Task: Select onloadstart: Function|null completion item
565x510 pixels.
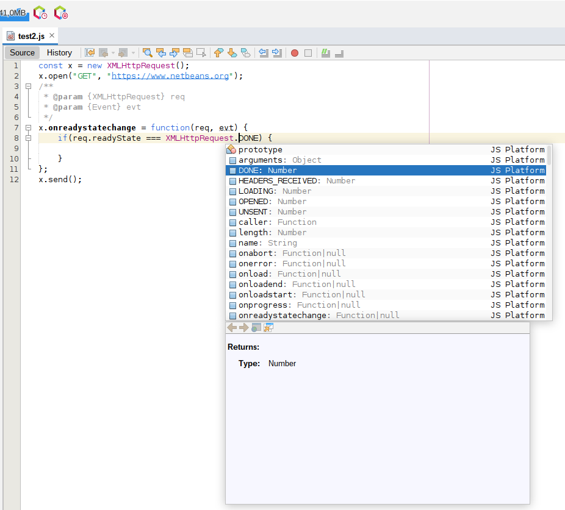Action: pos(386,295)
